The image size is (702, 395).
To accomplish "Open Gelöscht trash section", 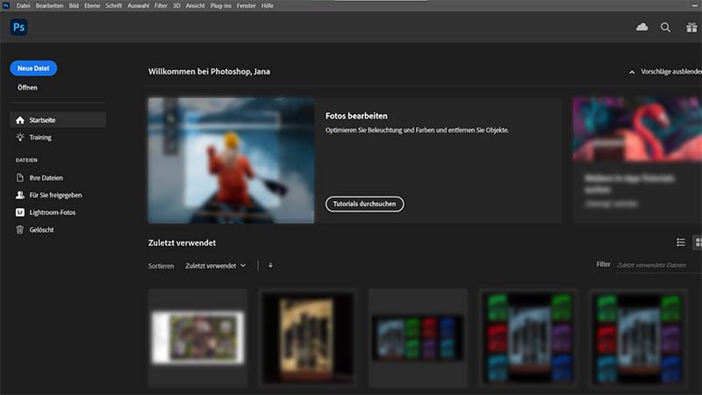I will [44, 230].
